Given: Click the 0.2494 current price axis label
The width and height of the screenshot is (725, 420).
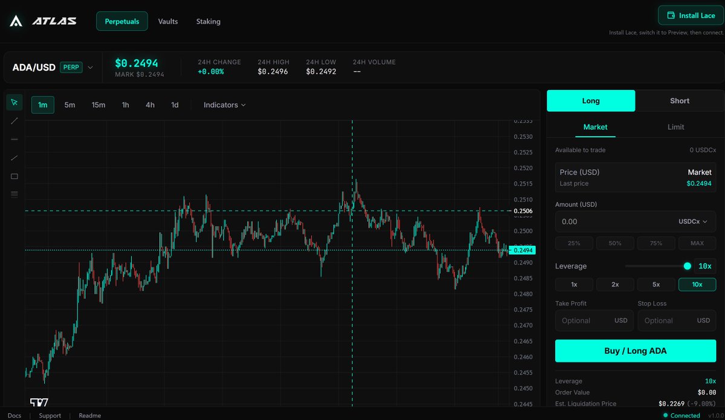Looking at the screenshot, I should (x=522, y=250).
